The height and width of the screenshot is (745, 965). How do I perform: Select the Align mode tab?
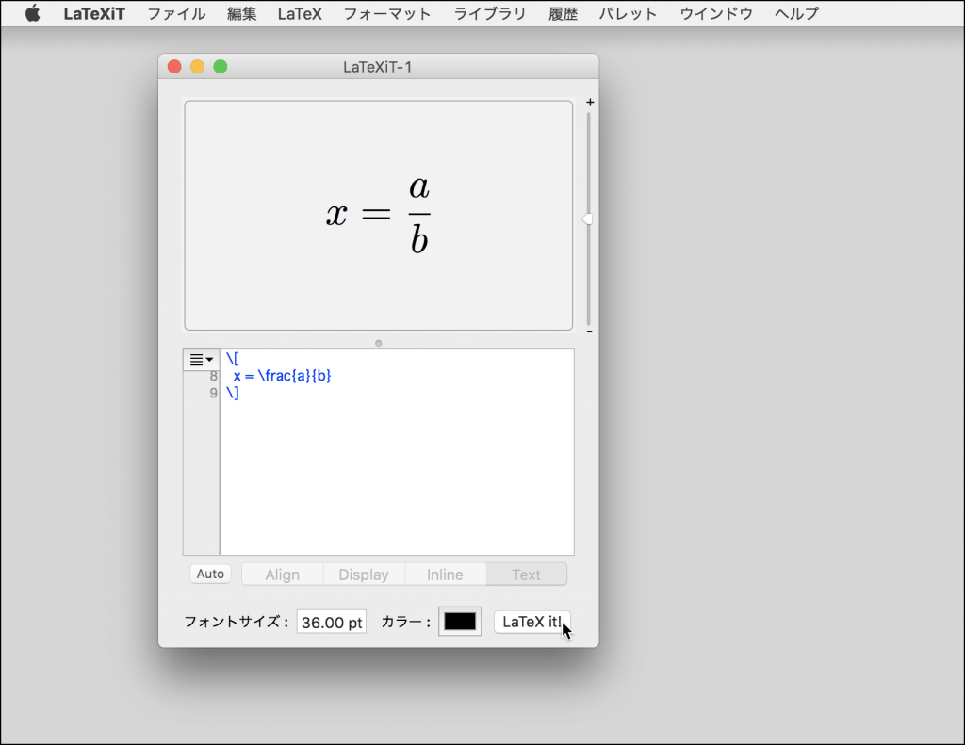tap(283, 575)
